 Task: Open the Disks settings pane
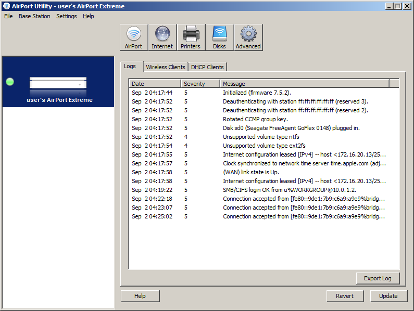coord(219,37)
